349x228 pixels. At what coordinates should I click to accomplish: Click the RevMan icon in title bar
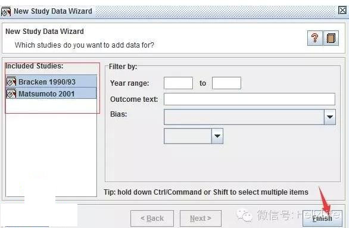(x=6, y=11)
